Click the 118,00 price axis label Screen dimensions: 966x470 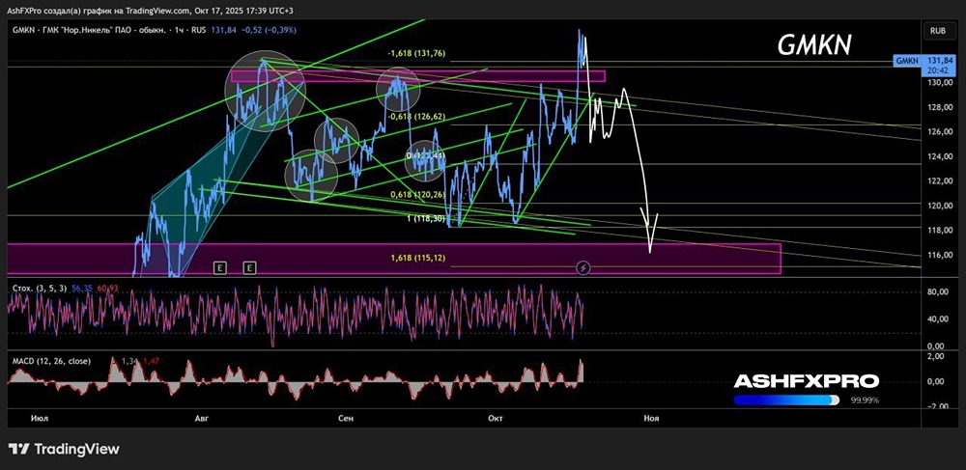[938, 231]
